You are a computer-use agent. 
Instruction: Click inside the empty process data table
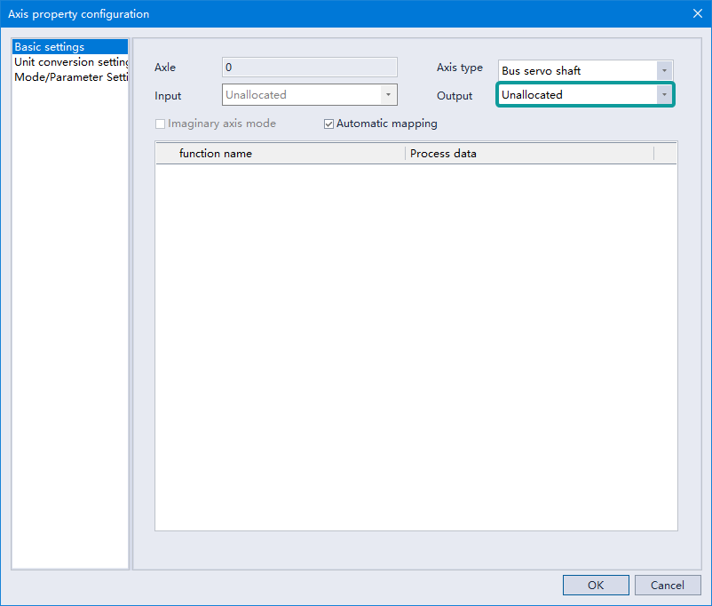click(415, 347)
